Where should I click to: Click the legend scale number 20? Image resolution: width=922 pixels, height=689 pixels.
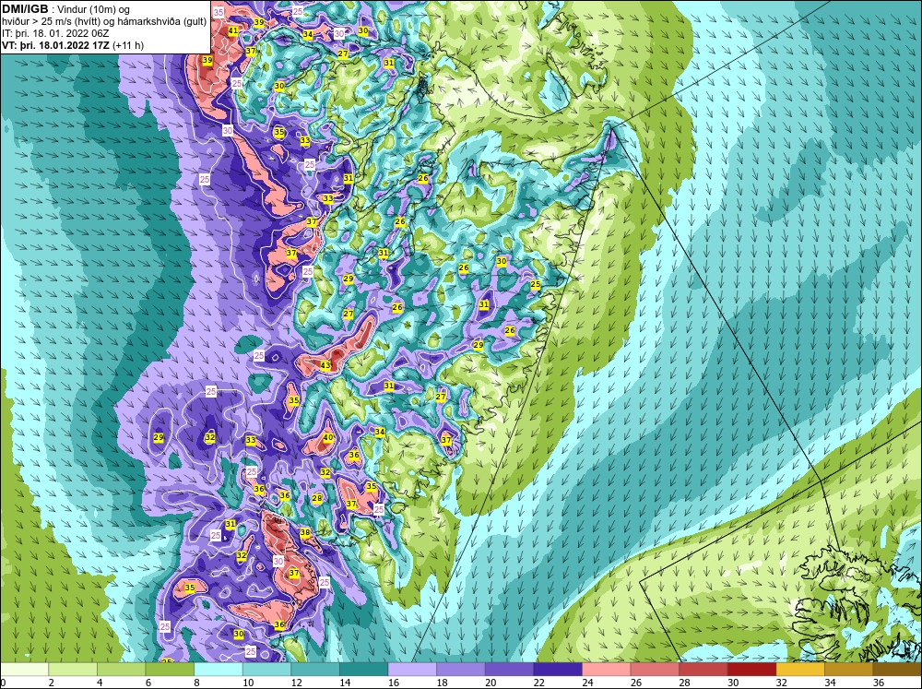pyautogui.click(x=491, y=683)
